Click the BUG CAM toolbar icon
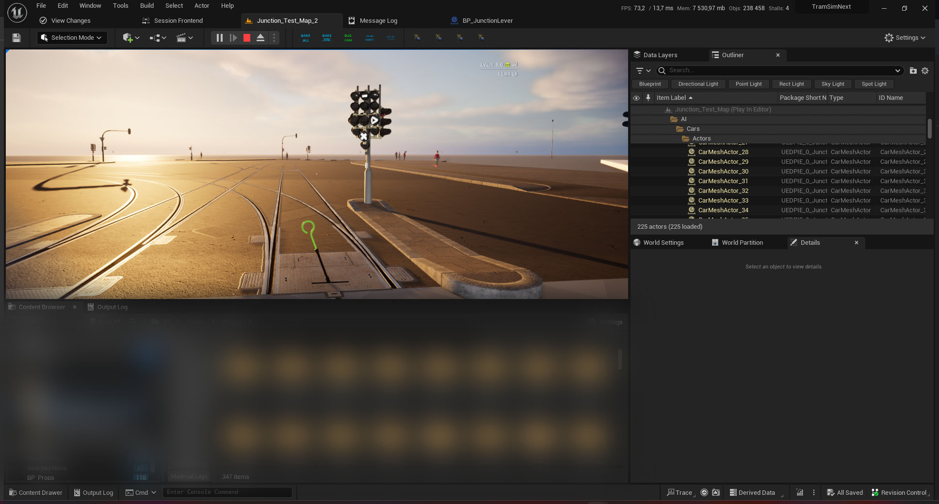939x504 pixels. (348, 38)
